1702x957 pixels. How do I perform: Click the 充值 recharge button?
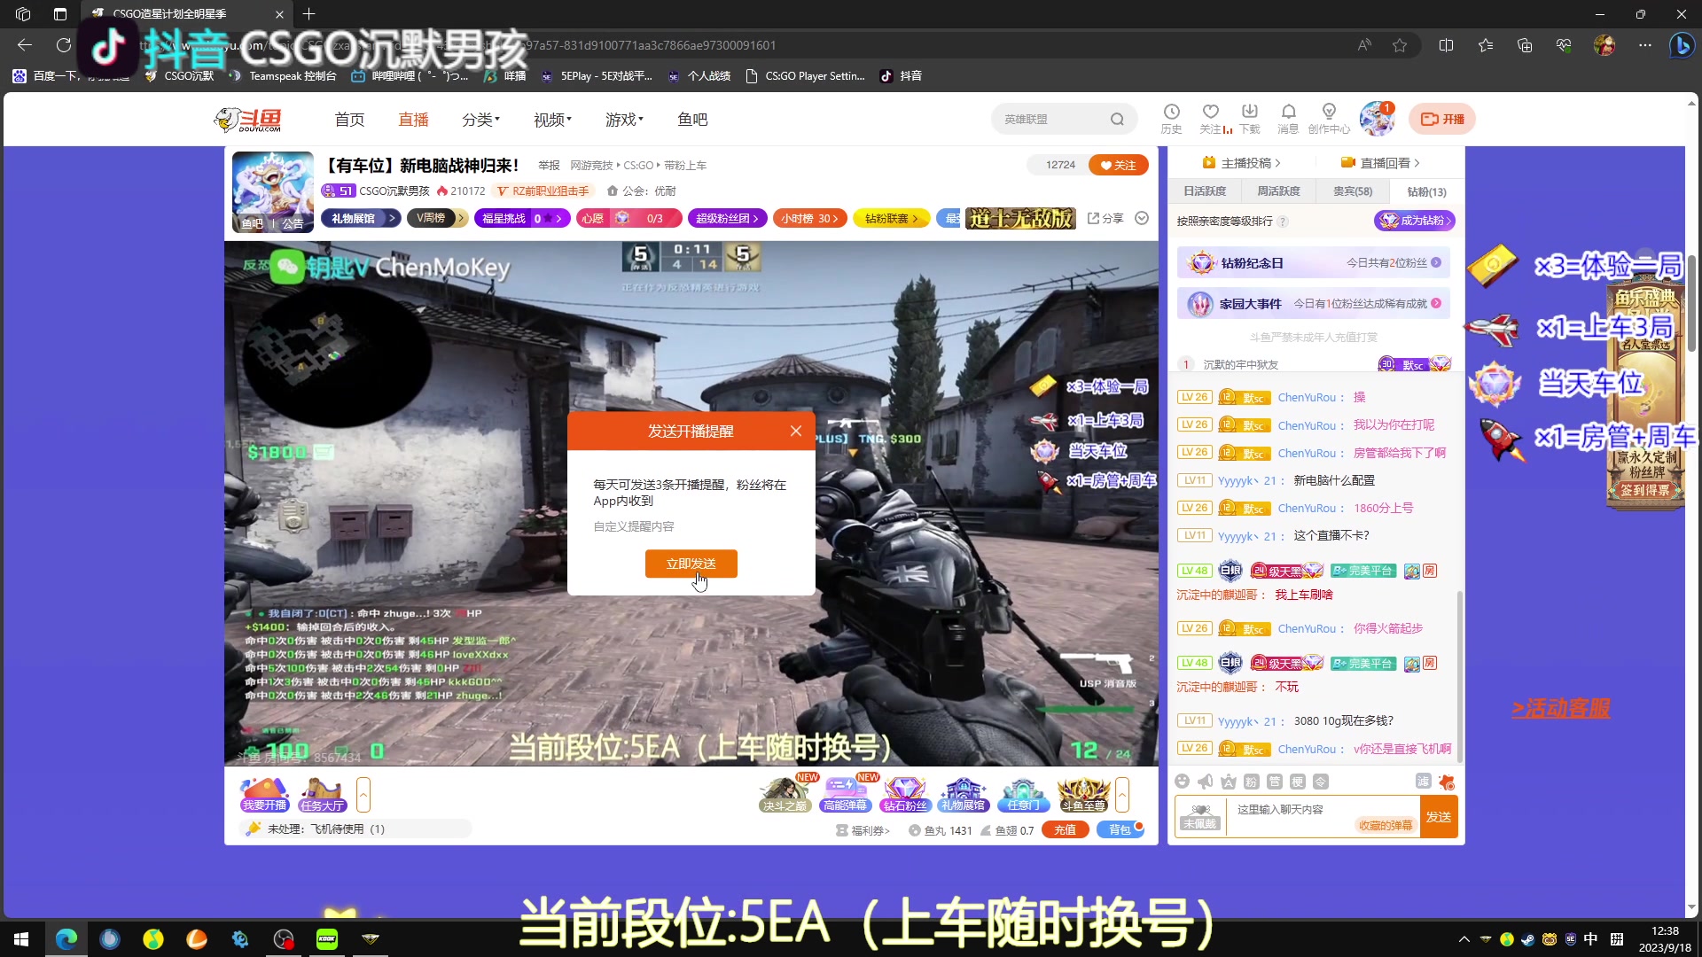1065,830
